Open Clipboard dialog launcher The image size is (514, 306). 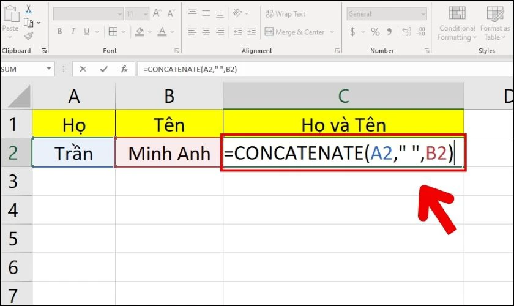pyautogui.click(x=44, y=51)
